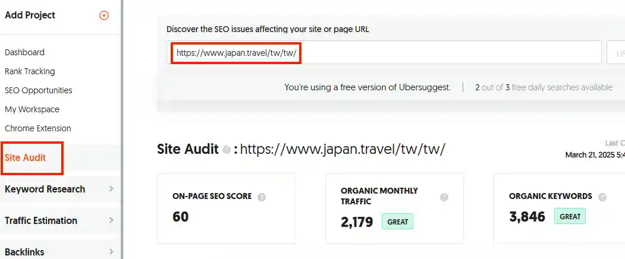Select SEO Opportunities in the sidebar

pyautogui.click(x=38, y=90)
